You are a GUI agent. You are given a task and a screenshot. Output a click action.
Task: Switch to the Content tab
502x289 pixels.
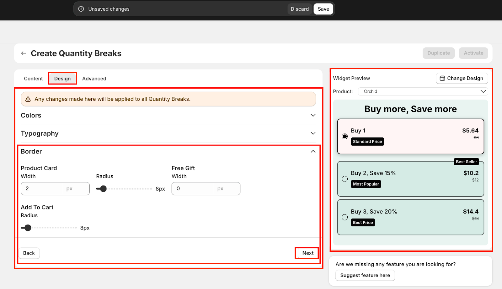pyautogui.click(x=33, y=79)
